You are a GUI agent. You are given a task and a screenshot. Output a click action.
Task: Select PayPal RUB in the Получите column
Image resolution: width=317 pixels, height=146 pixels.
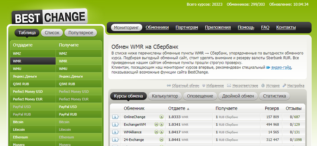click(79, 114)
